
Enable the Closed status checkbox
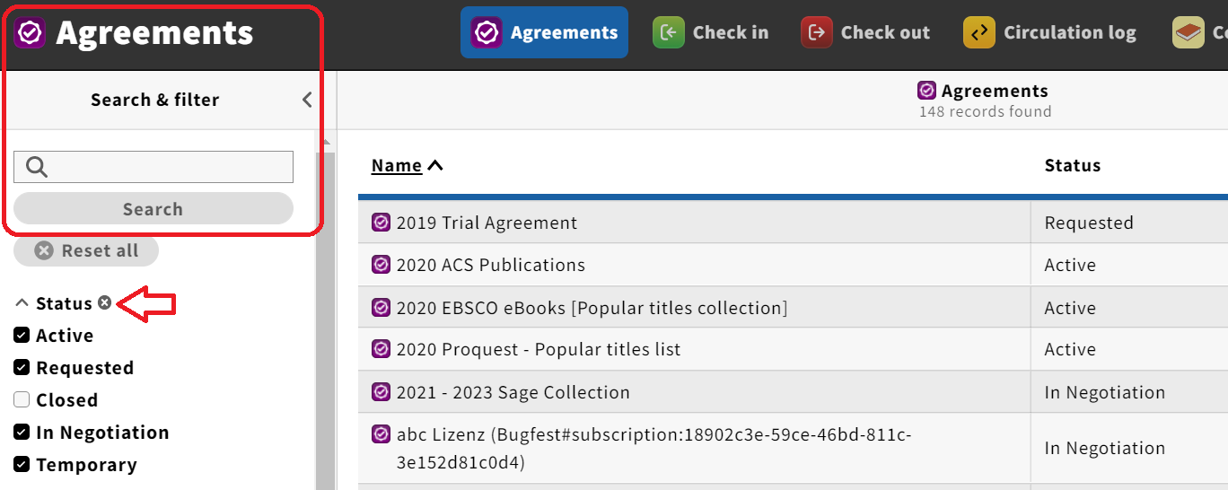pyautogui.click(x=22, y=399)
